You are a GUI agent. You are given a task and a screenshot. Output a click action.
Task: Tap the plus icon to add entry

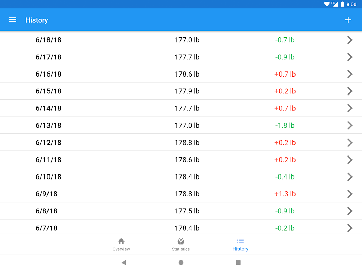coord(348,20)
